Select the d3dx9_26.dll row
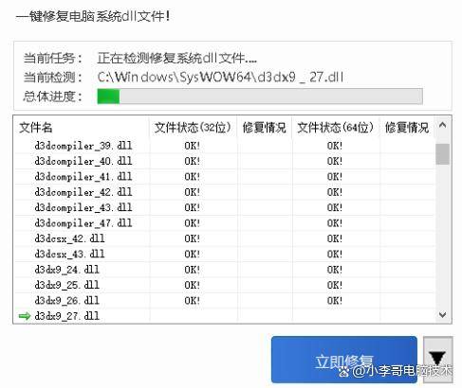This screenshot has width=462, height=388. click(225, 300)
